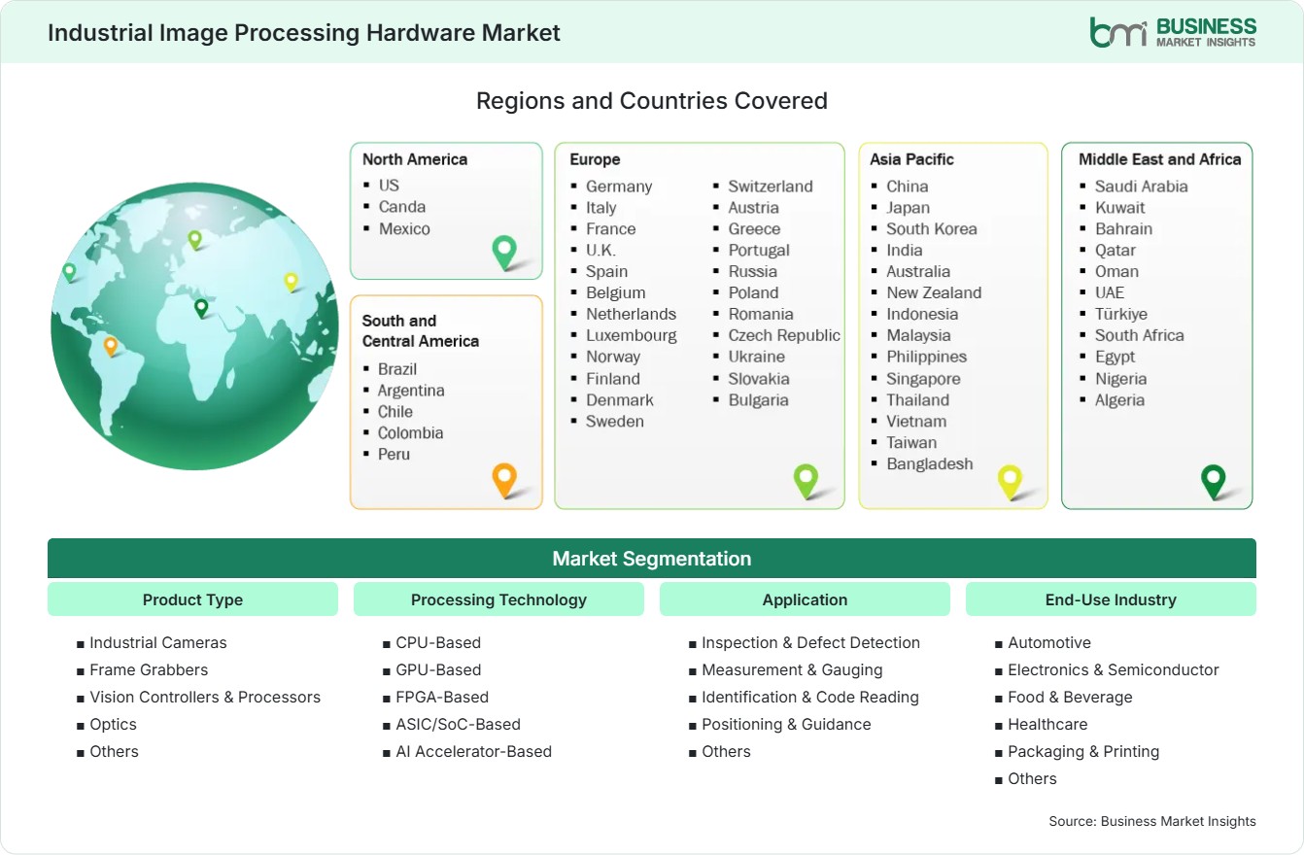The height and width of the screenshot is (855, 1304).
Task: Click the dark green pin in Middle East and Africa card
Action: [x=1213, y=481]
